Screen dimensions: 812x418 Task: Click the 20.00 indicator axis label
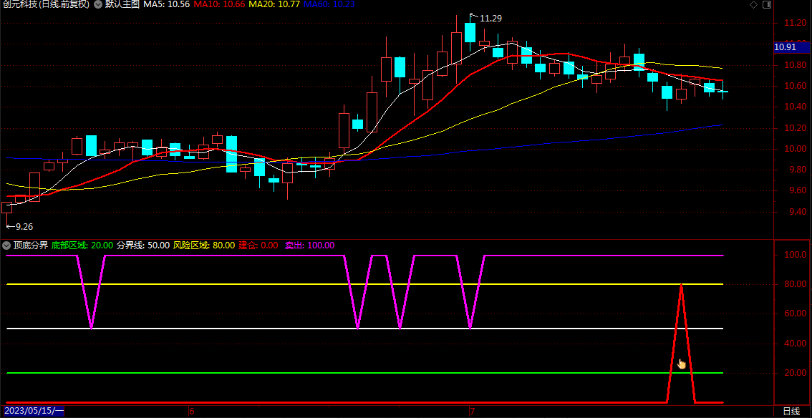pyautogui.click(x=796, y=373)
